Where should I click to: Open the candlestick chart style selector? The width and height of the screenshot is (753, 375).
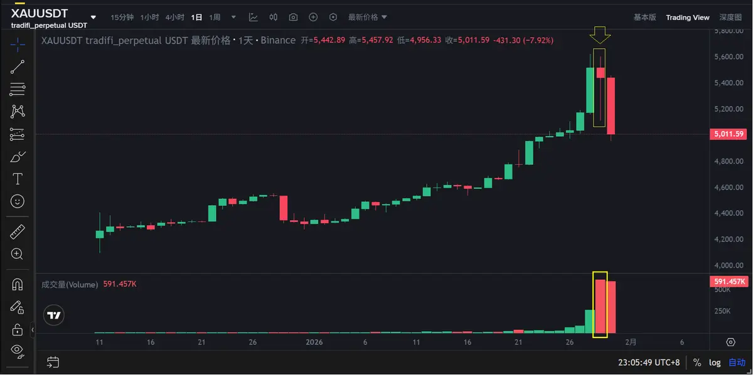click(x=274, y=18)
